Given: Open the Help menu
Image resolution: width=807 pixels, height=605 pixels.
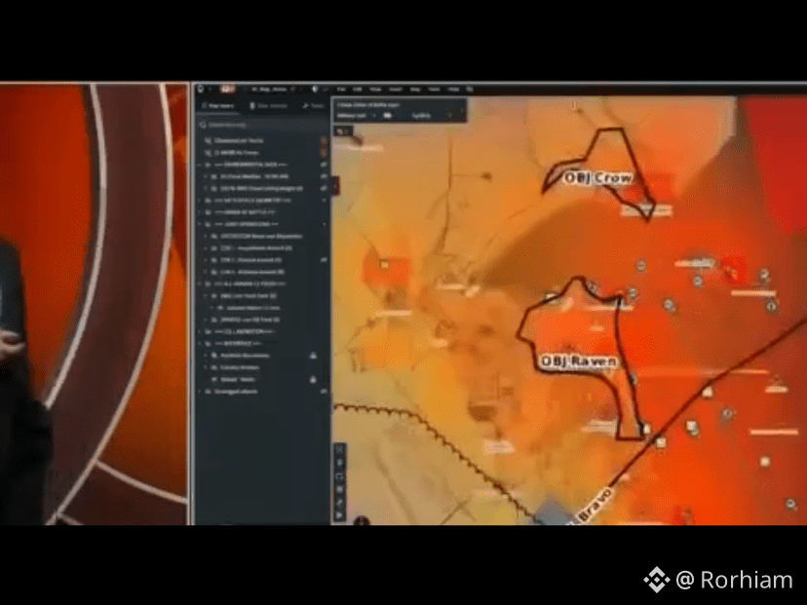Looking at the screenshot, I should point(453,89).
